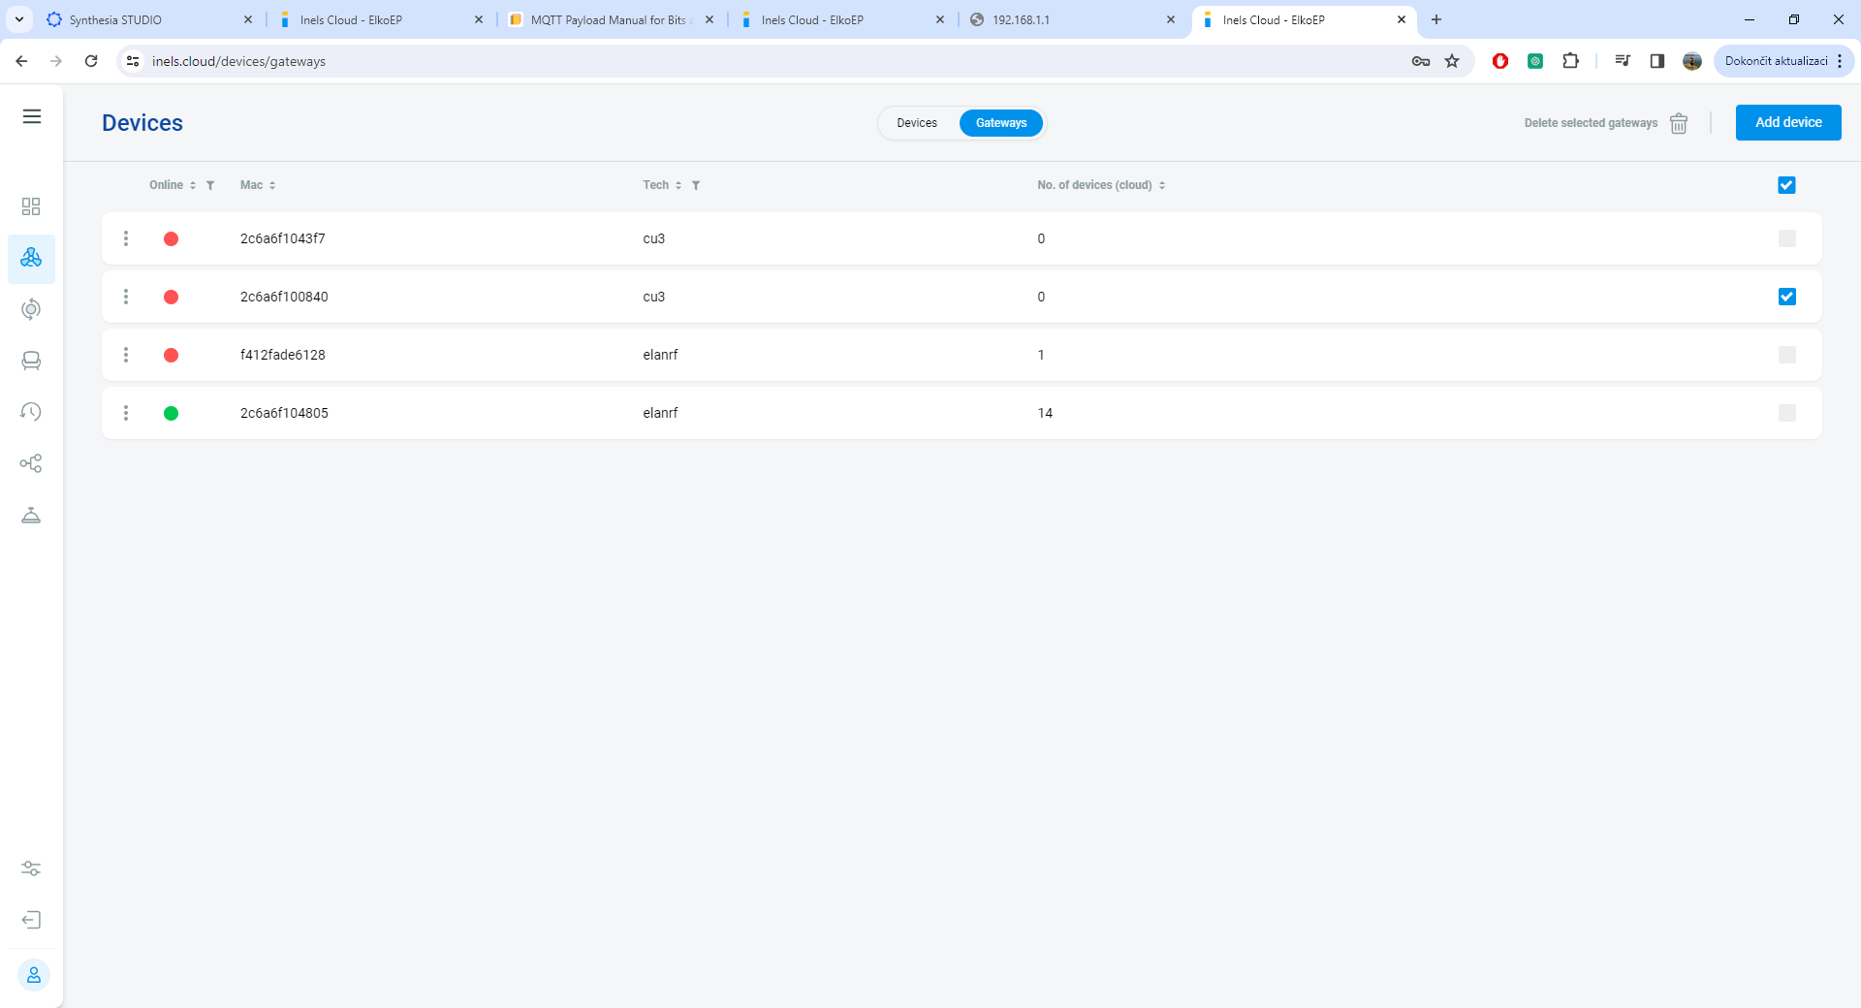Click the Dokončit aktualizaci browser update button

[x=1776, y=61]
